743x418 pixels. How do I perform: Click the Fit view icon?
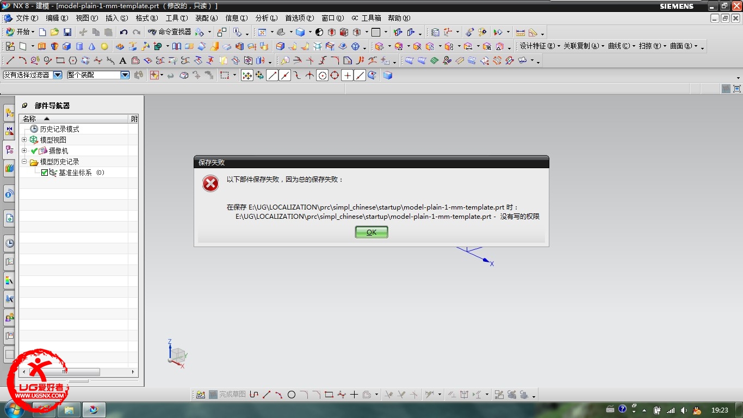262,32
